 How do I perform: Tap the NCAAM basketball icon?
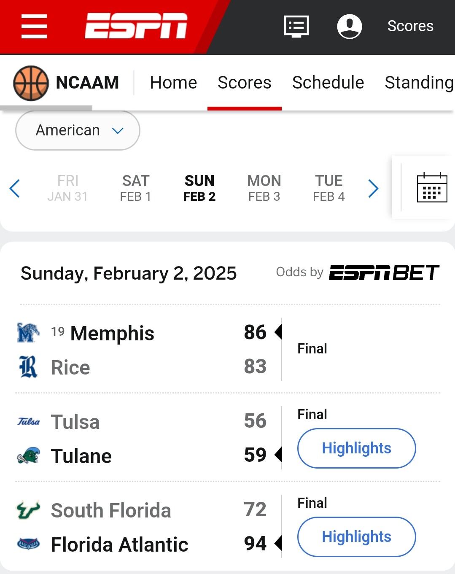pyautogui.click(x=31, y=83)
